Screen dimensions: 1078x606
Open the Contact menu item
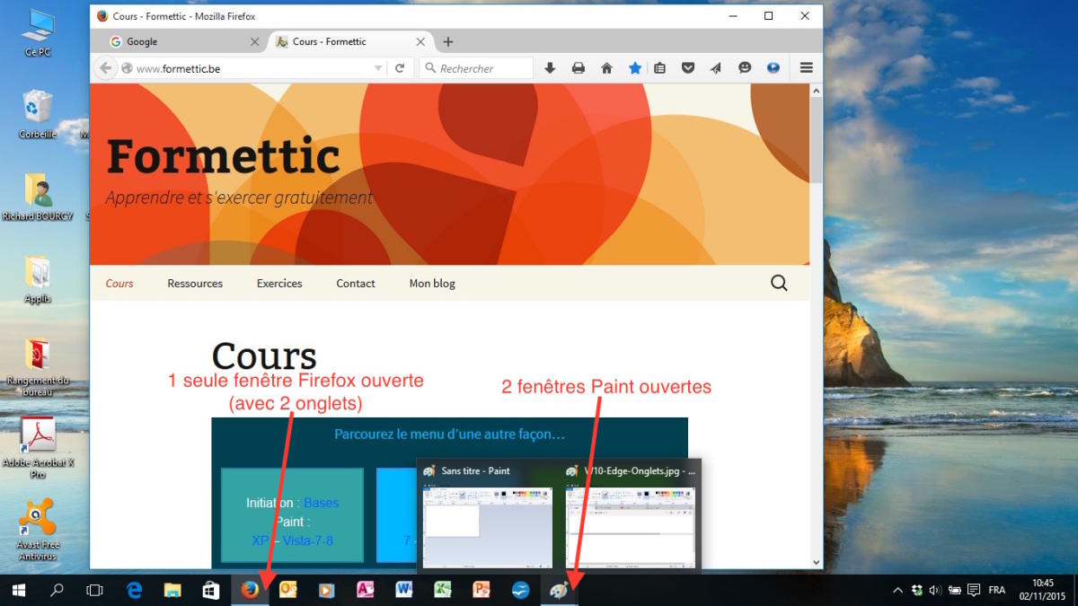(x=356, y=284)
